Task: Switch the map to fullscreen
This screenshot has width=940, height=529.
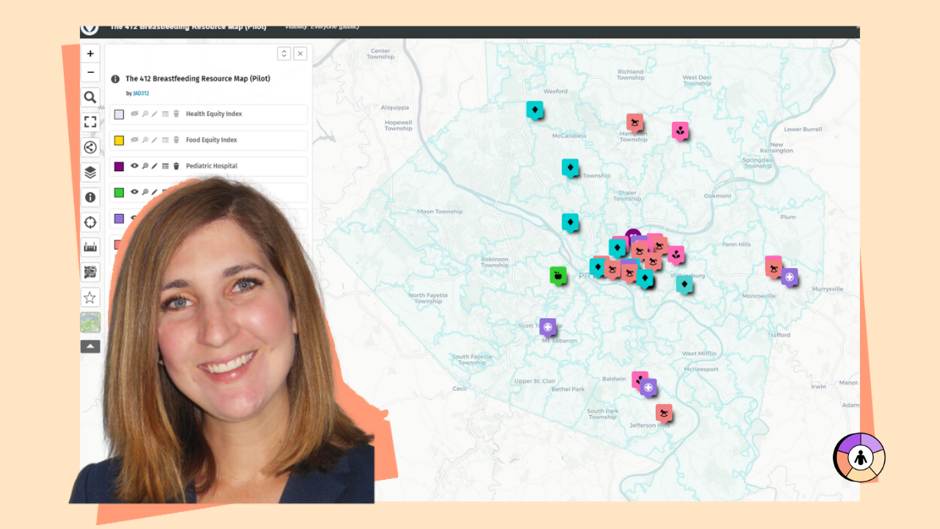Action: coord(90,122)
